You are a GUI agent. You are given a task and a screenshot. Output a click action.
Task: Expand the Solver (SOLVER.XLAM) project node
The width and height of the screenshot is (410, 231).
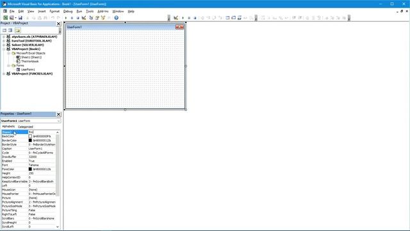coord(4,45)
